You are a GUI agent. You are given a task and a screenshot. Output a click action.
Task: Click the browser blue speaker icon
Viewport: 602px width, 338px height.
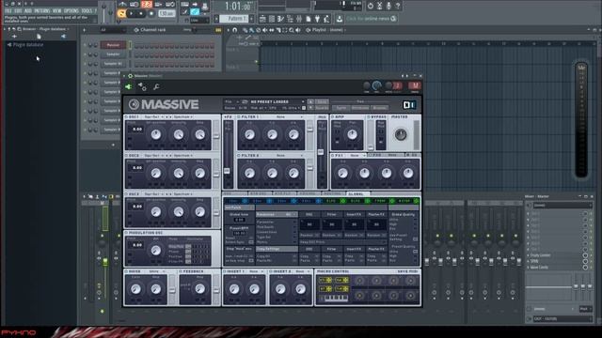(63, 37)
